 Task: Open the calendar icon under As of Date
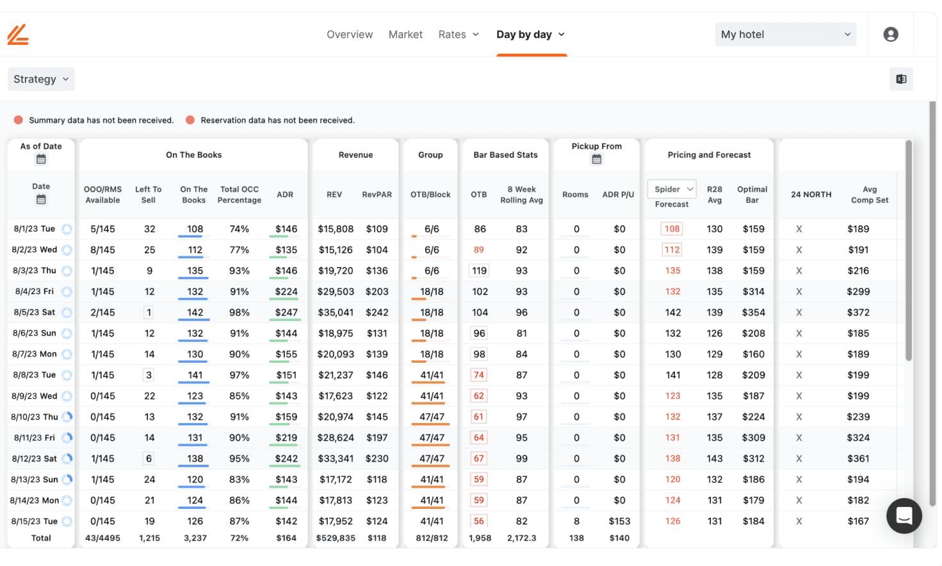[40, 158]
